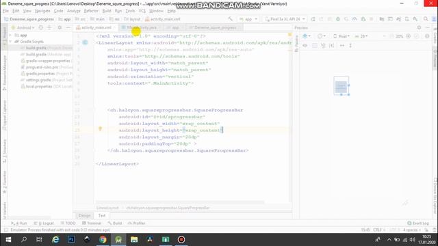The image size is (438, 246).
Task: Open Preview panel settings gear
Action: coord(419,27)
